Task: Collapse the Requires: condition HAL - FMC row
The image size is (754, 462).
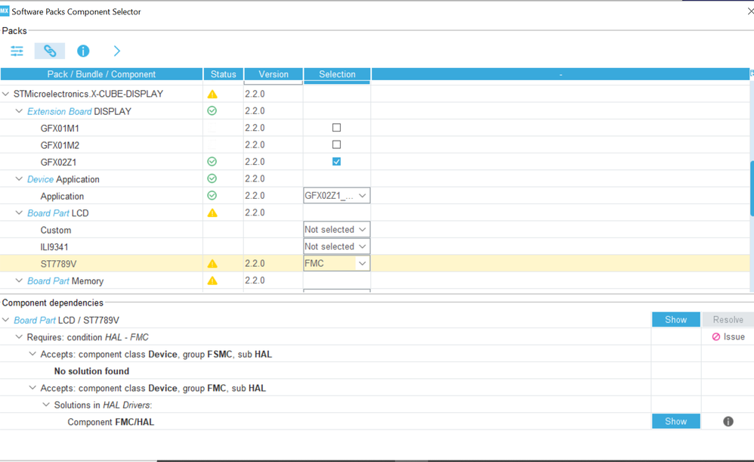Action: pos(19,337)
